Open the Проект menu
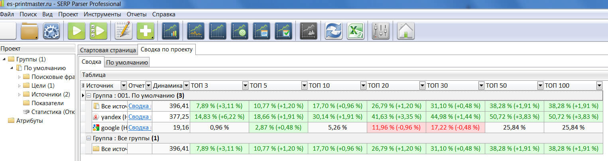The width and height of the screenshot is (608, 161). point(68,14)
